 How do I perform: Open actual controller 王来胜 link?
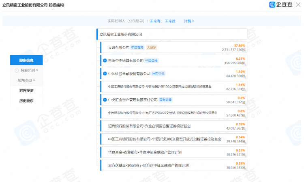170,21
